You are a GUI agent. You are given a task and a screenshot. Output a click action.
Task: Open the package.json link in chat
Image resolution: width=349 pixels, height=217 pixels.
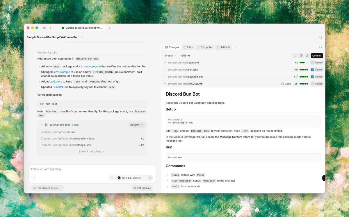[x=92, y=66]
